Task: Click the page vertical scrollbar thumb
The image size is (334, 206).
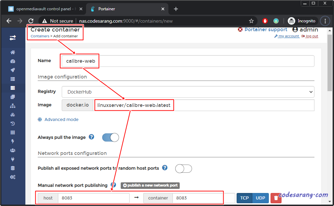Action: pos(330,63)
